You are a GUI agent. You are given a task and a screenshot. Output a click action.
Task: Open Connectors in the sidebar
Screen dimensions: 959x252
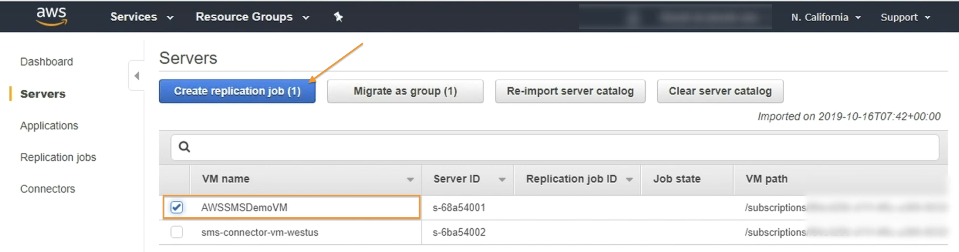coord(48,189)
